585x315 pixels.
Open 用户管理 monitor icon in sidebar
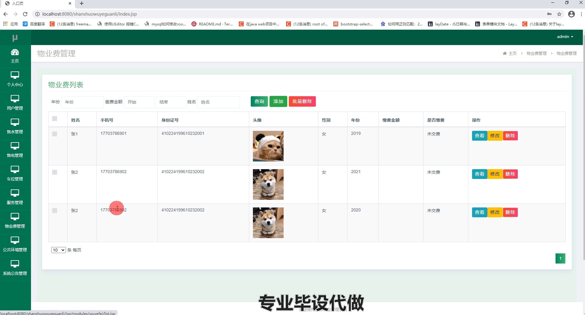coord(15,99)
